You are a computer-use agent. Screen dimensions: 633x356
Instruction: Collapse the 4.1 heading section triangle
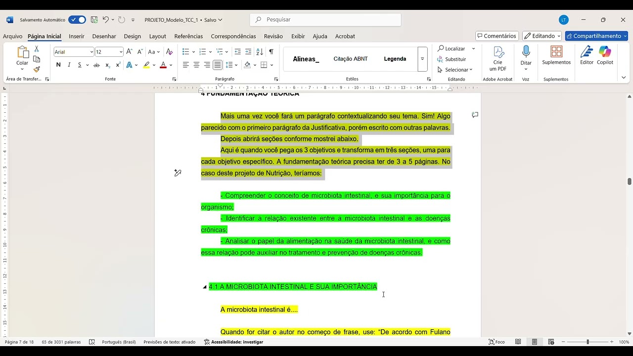pyautogui.click(x=205, y=287)
